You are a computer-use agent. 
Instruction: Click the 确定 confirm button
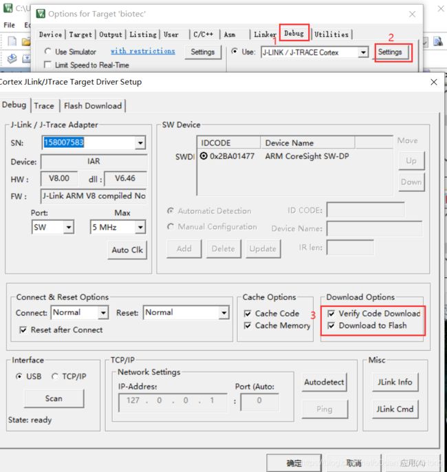click(x=294, y=463)
